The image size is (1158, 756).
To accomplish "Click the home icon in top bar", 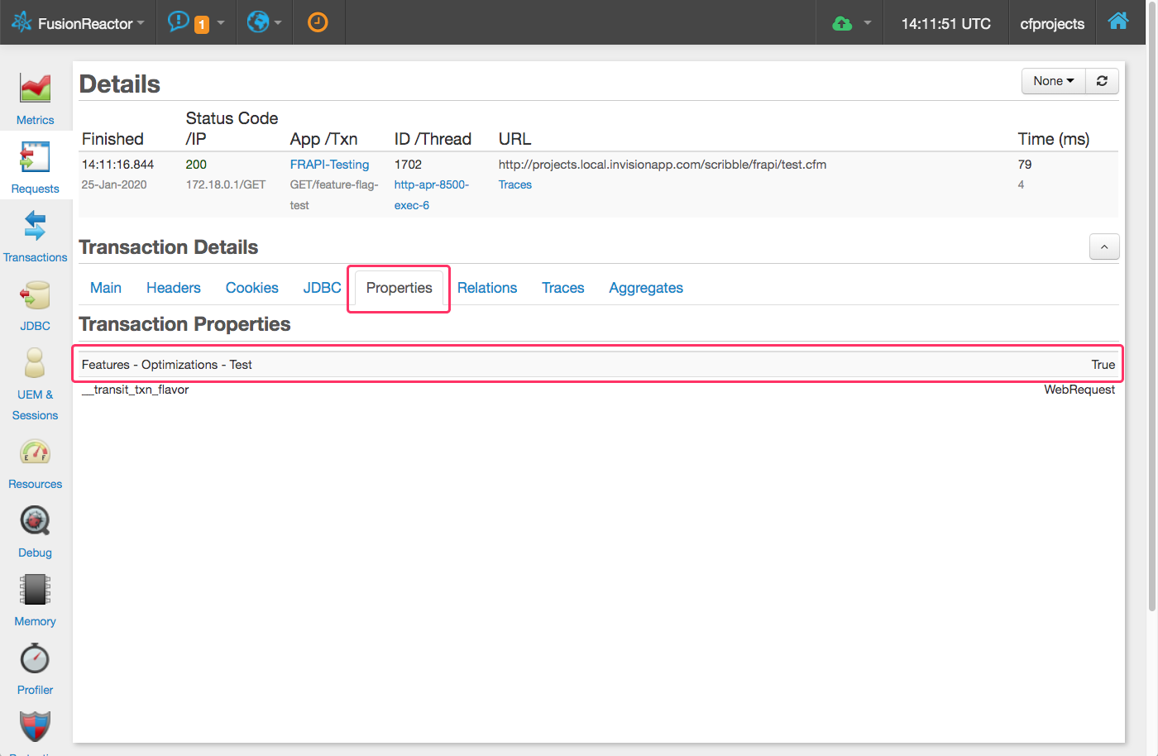I will pos(1117,22).
